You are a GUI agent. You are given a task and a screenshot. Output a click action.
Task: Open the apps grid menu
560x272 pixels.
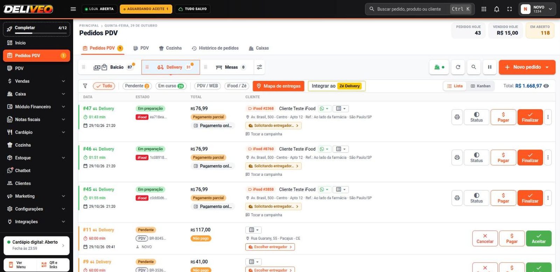pyautogui.click(x=484, y=9)
